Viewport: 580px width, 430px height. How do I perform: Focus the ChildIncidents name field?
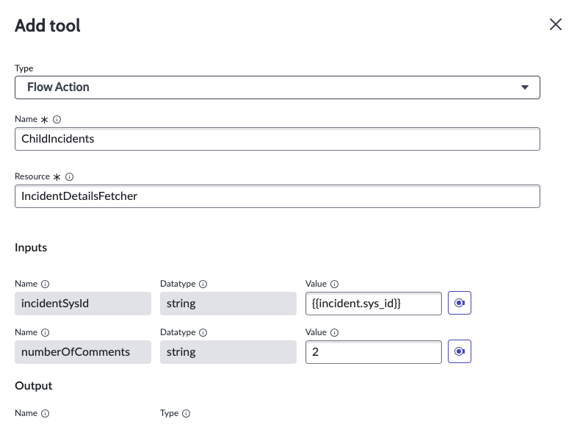coord(278,139)
